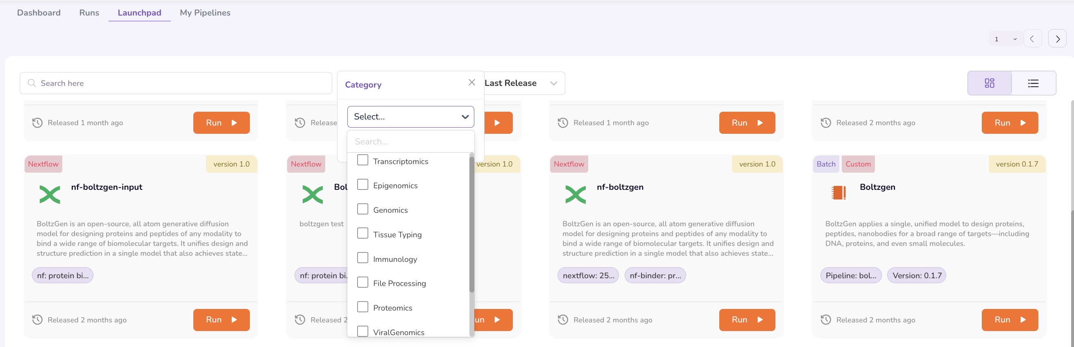Check the Epigenomics category
This screenshot has width=1074, height=347.
point(363,185)
